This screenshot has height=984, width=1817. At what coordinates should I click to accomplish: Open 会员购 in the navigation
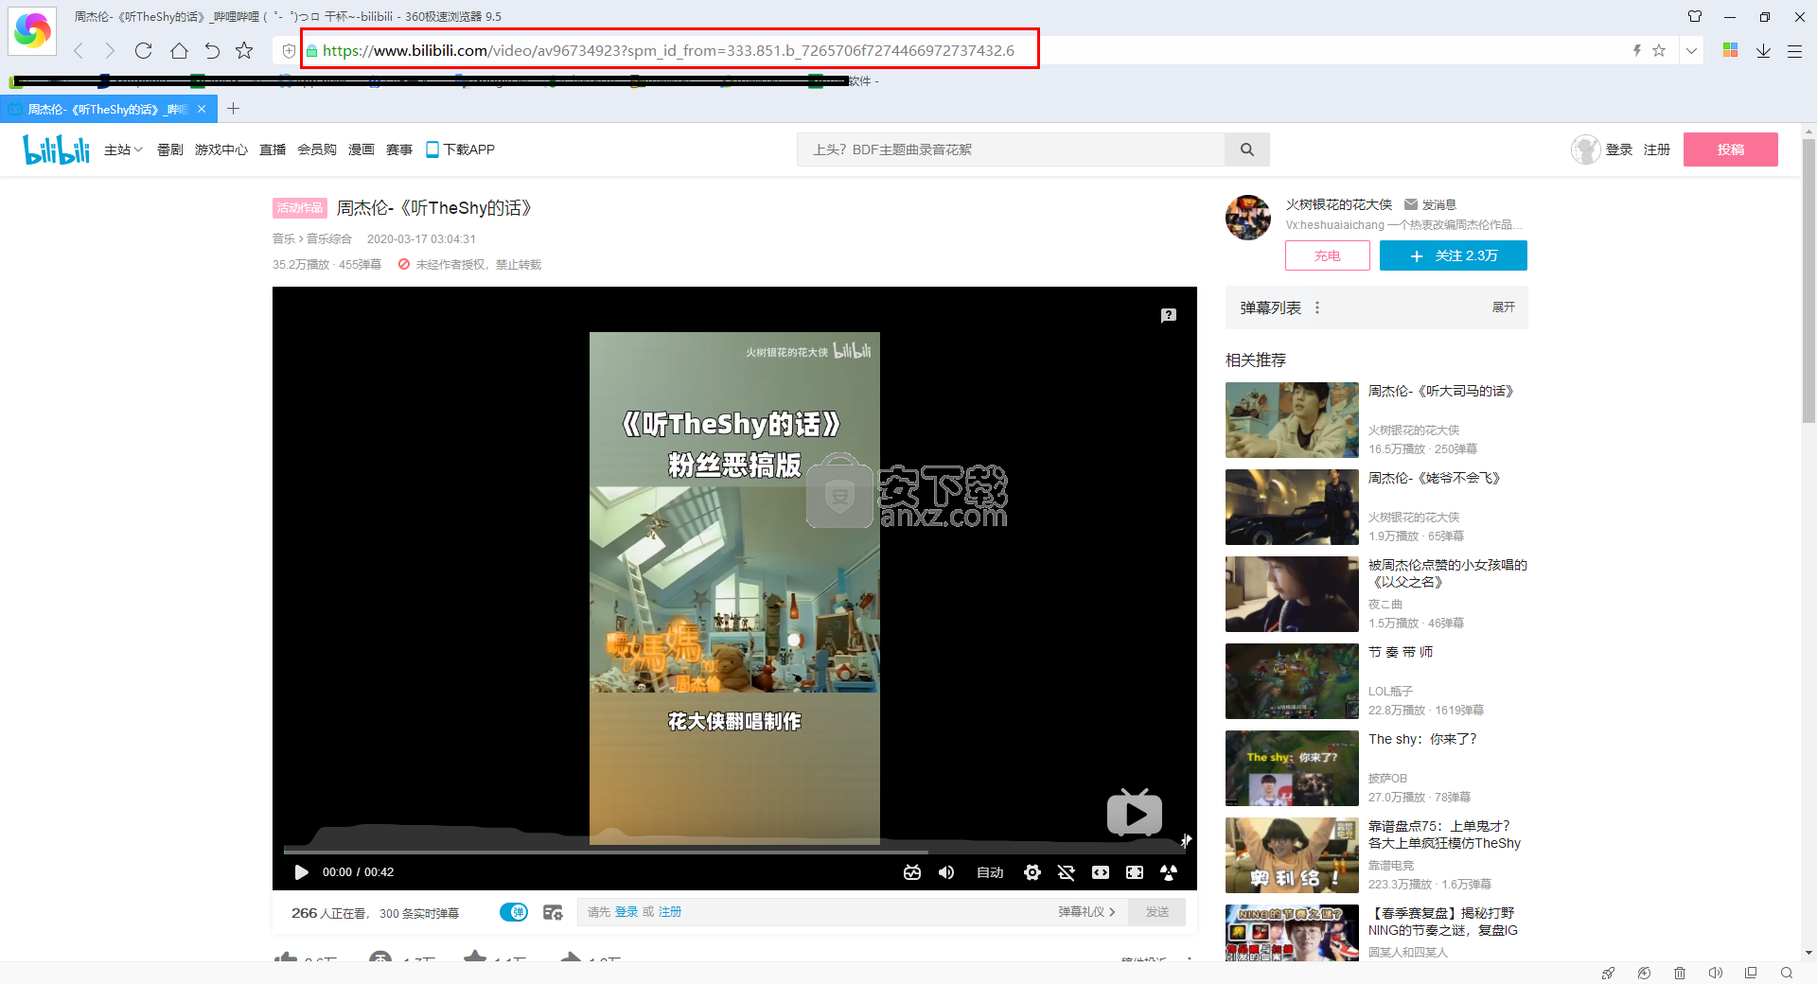(317, 149)
